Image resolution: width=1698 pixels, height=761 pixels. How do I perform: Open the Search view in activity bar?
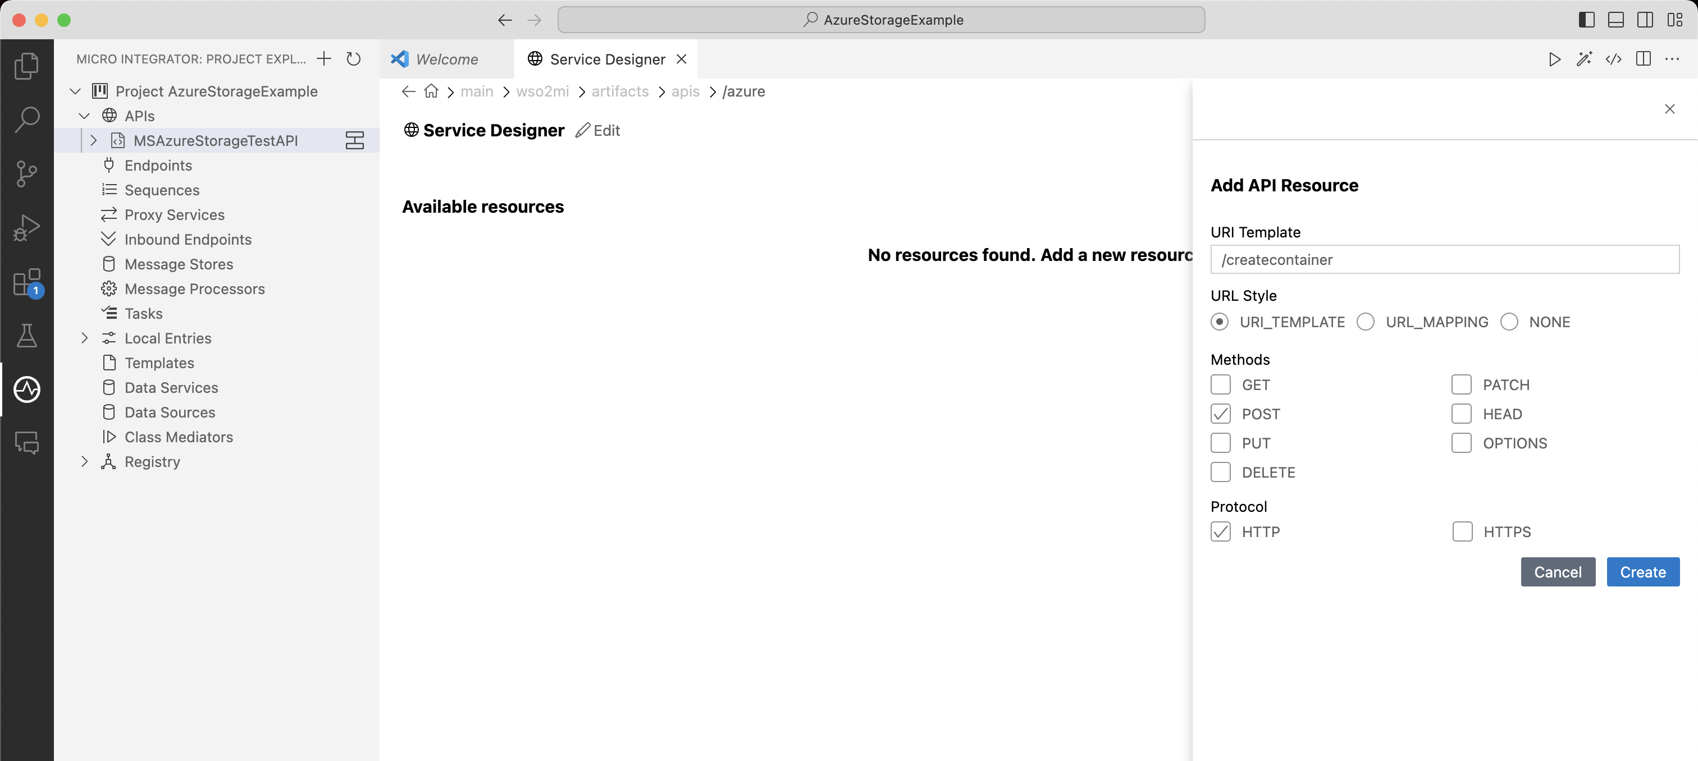point(26,119)
